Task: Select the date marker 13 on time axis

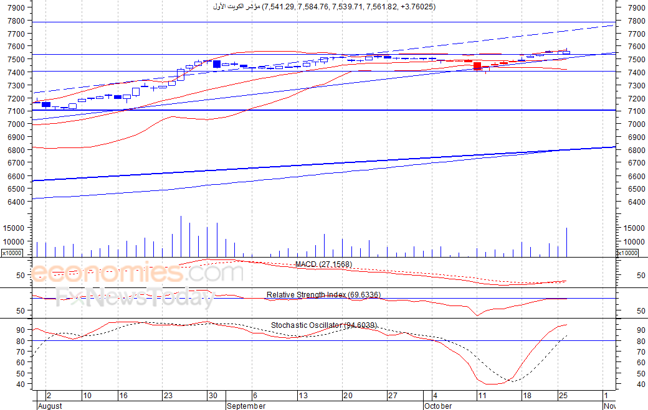Action: click(303, 396)
